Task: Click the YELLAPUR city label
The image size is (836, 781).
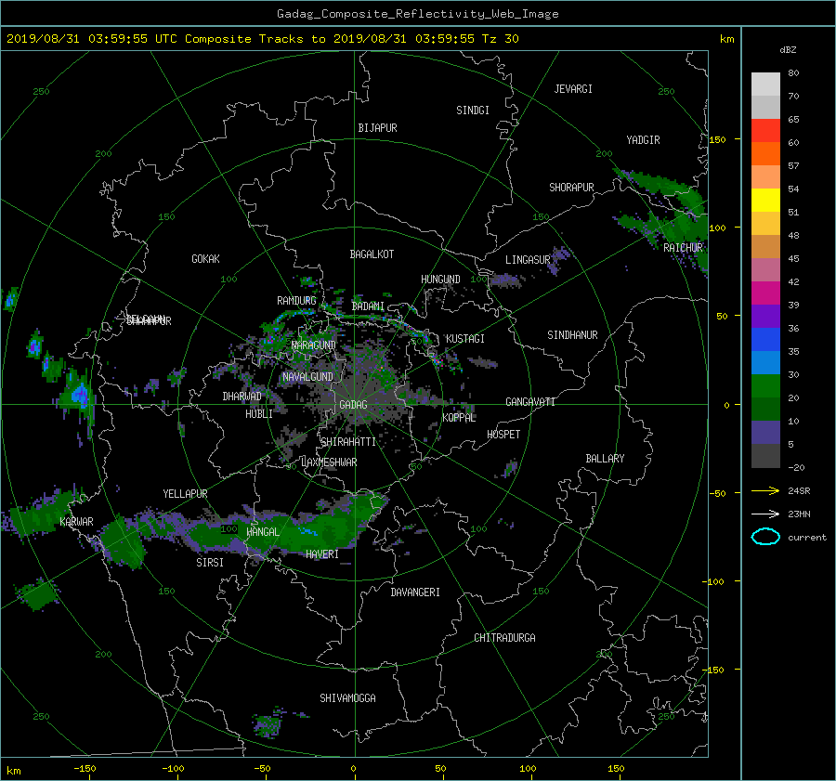Action: click(185, 494)
